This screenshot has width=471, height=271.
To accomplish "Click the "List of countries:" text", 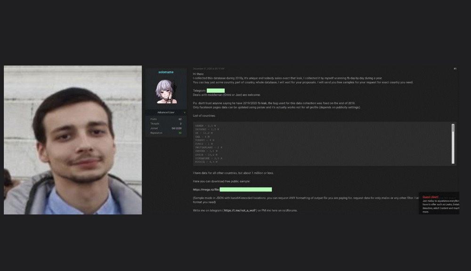I will pos(204,116).
